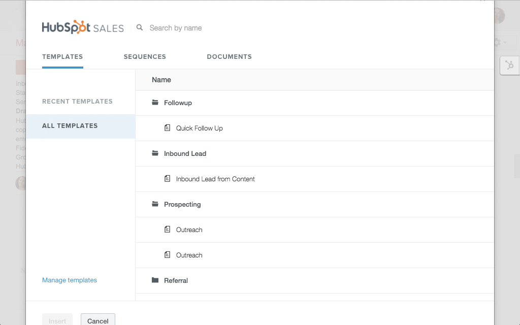Screen dimensions: 520x325
Task: Cancel the template dialog
Action: pos(98,320)
